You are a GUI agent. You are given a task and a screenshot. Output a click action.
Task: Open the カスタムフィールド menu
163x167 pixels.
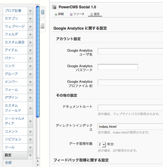15,108
